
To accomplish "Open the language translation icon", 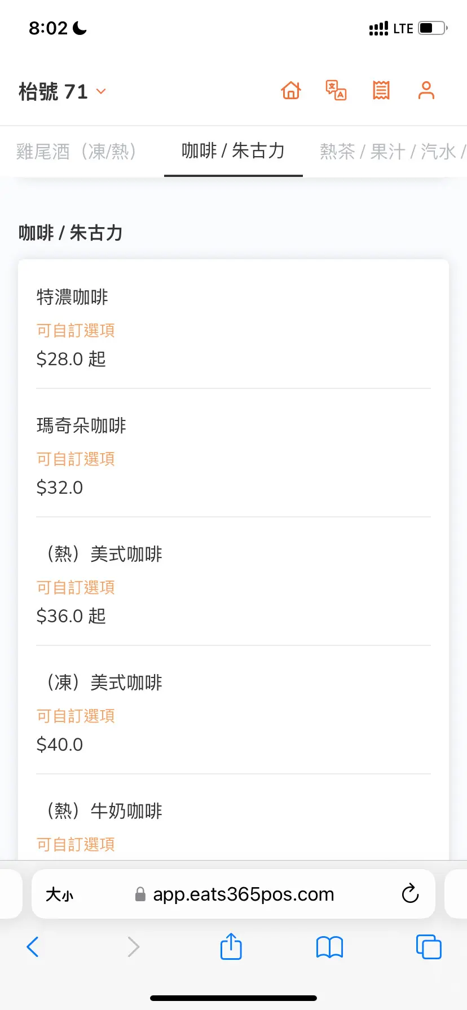I will click(x=336, y=90).
